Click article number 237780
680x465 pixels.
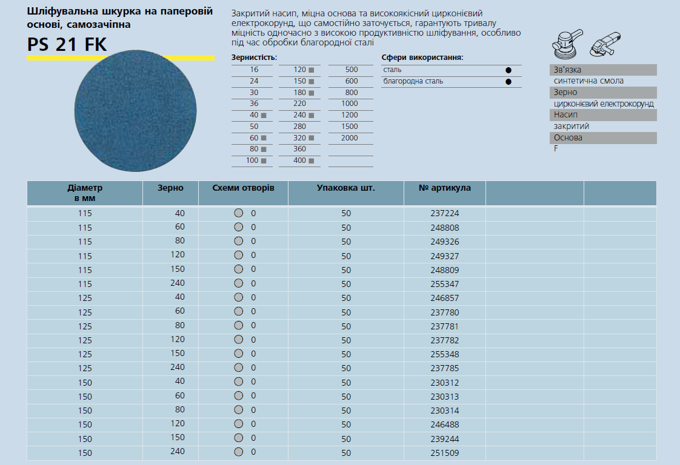coord(444,312)
